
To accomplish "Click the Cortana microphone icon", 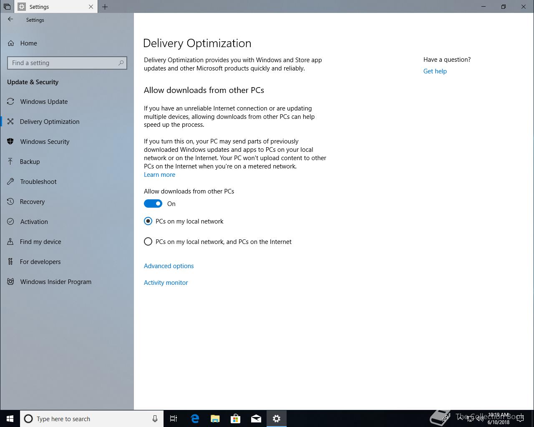I will 155,419.
